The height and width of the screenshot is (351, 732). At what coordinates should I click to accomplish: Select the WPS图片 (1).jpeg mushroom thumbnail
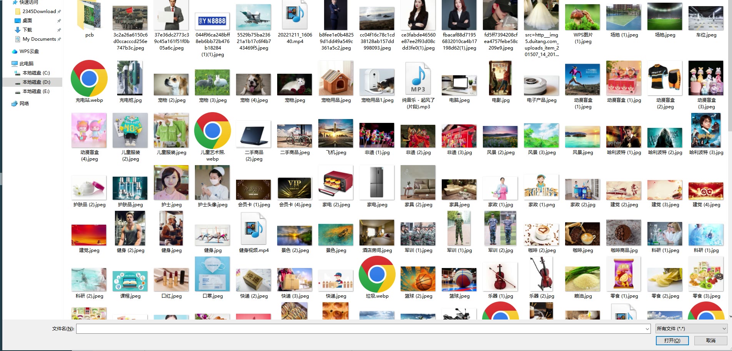pos(583,17)
